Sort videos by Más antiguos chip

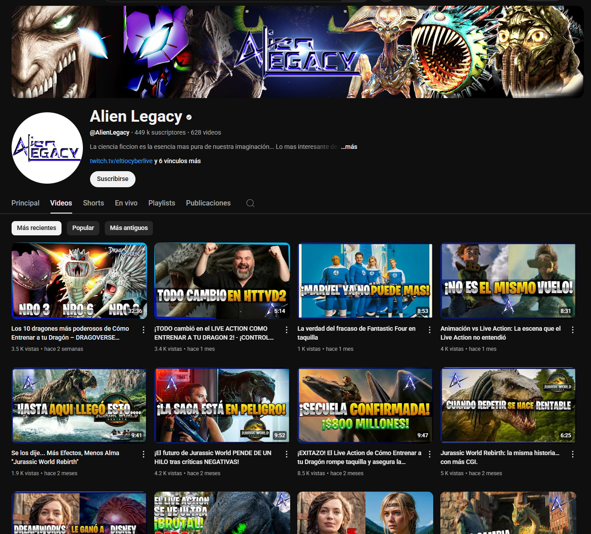coord(129,228)
